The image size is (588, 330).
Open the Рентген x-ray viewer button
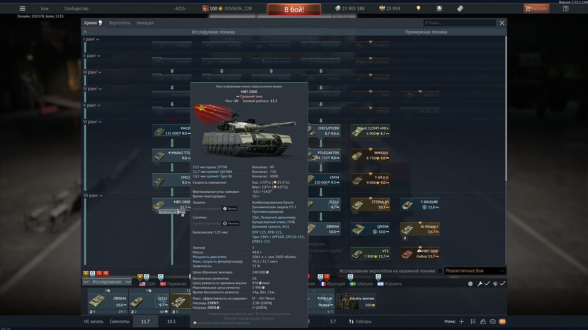(231, 224)
